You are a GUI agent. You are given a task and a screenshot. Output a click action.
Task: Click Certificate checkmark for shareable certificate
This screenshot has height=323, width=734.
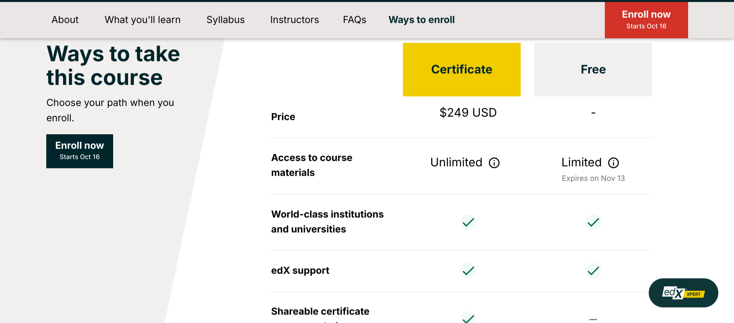[x=468, y=318]
